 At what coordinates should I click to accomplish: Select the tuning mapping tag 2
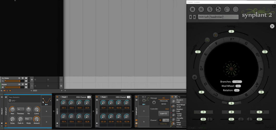[x=231, y=31]
